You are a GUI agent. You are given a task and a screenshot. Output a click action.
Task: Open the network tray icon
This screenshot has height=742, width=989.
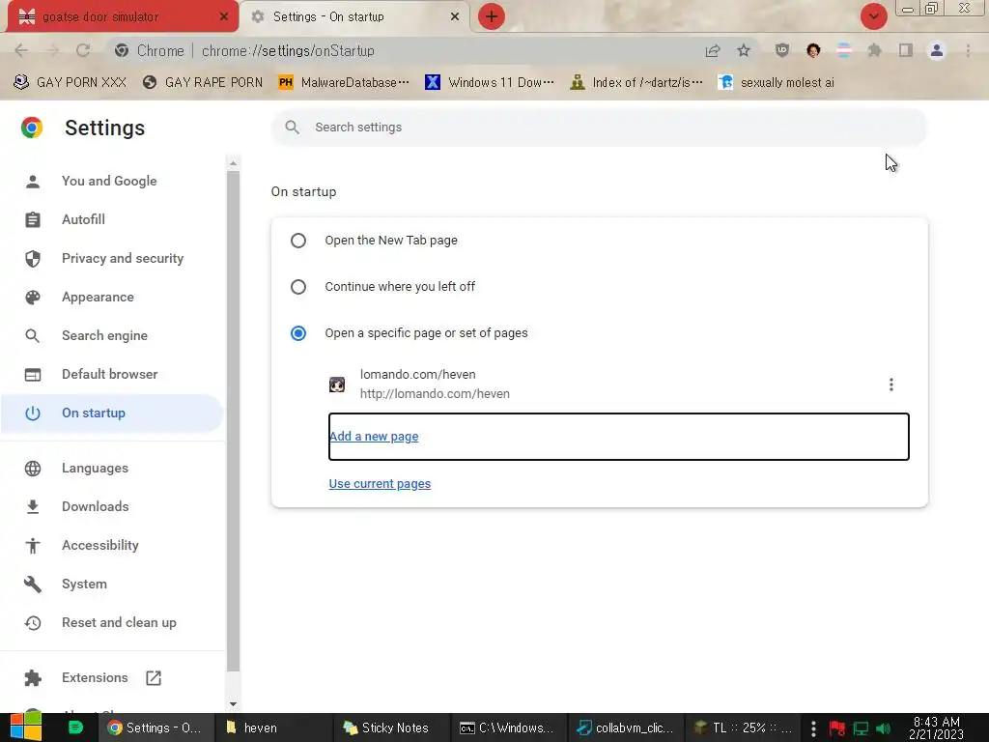[x=861, y=728]
